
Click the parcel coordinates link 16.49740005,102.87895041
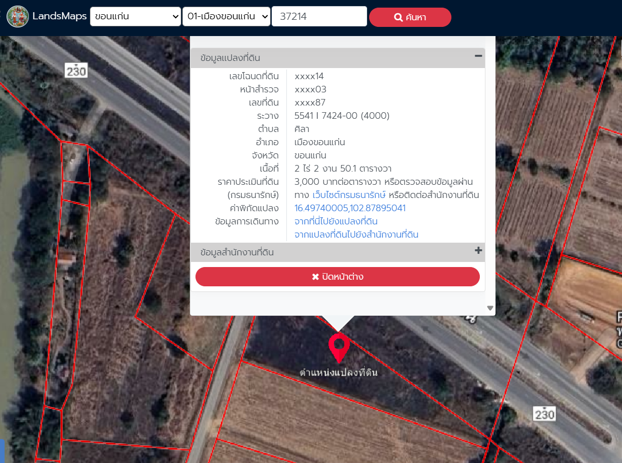pos(350,208)
